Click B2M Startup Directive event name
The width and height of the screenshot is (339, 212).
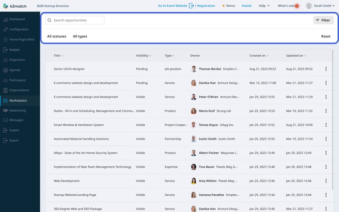[53, 6]
